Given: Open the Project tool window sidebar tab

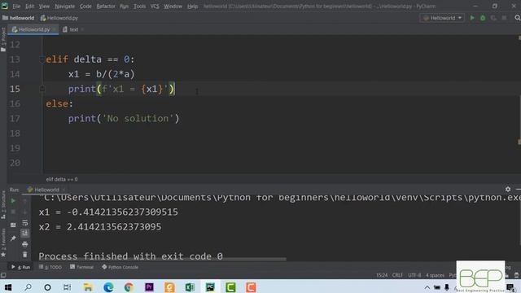Looking at the screenshot, I should coord(3,39).
